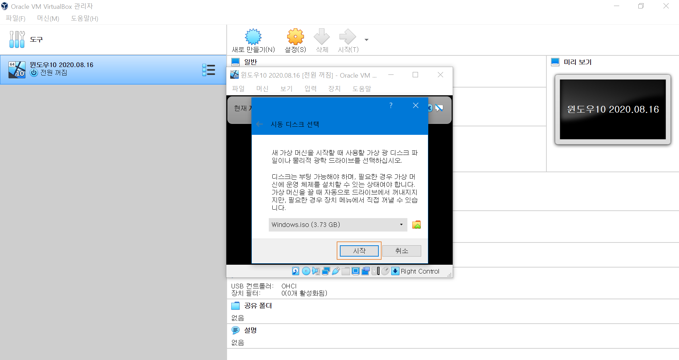This screenshot has height=360, width=679.
Task: Open 도움말 menu in VM window
Action: [x=362, y=89]
